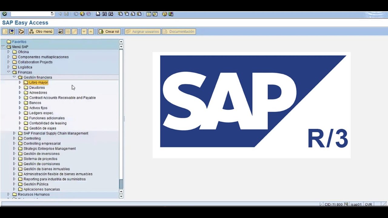
Task: Click the green Back arrow icon
Action: point(76,14)
